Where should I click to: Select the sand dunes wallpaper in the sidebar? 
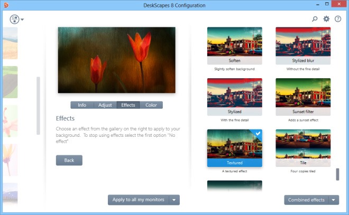click(x=10, y=43)
